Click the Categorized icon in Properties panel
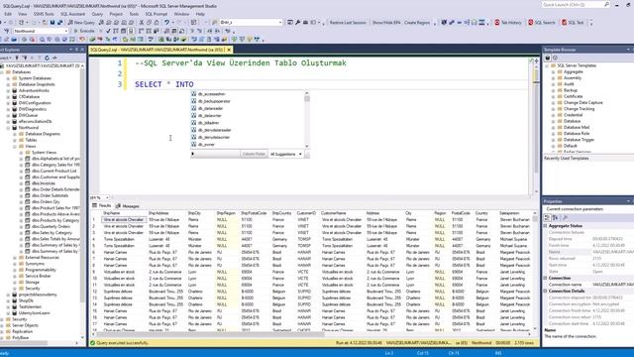 (547, 218)
